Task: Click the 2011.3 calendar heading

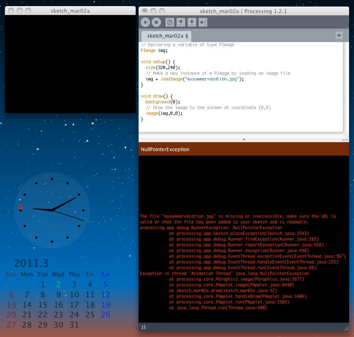Action: click(x=31, y=263)
